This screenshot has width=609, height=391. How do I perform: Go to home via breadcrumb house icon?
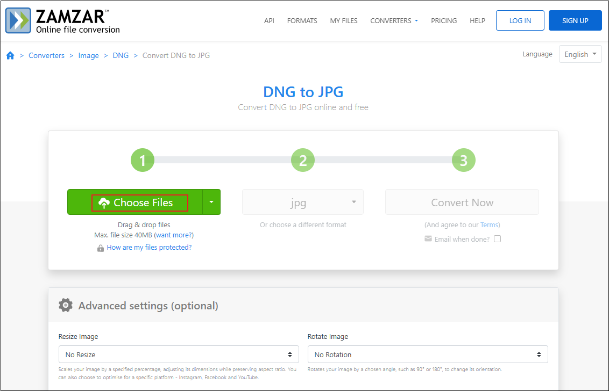[x=10, y=55]
